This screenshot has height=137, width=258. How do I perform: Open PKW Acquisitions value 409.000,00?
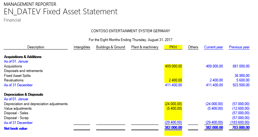point(173,66)
